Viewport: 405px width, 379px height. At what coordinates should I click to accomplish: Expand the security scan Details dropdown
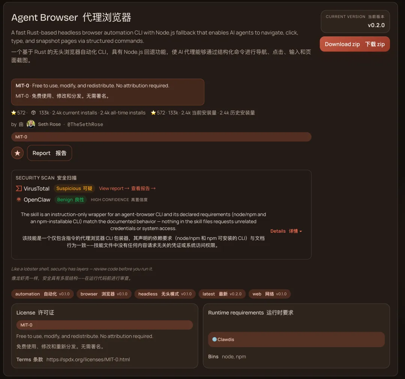(286, 231)
